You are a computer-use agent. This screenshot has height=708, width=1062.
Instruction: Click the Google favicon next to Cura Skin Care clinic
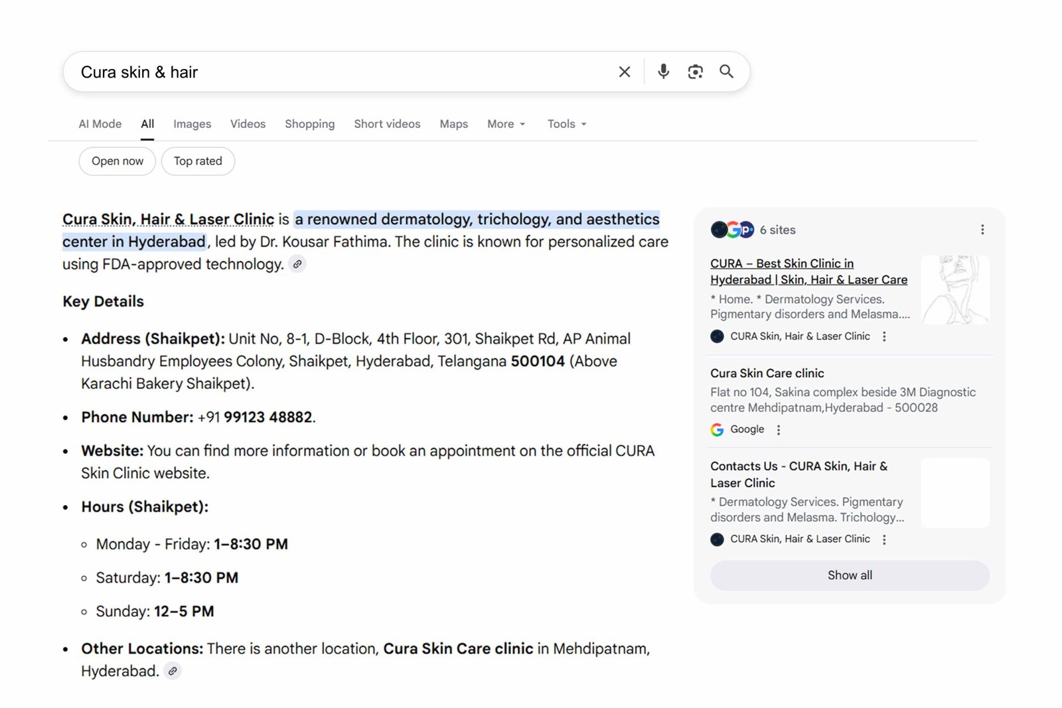717,429
